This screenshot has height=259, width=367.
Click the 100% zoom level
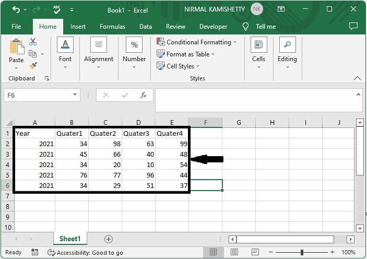coord(348,252)
